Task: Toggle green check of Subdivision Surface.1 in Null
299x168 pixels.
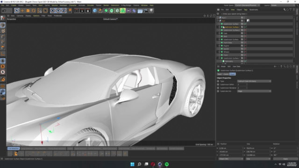Action: pyautogui.click(x=246, y=27)
